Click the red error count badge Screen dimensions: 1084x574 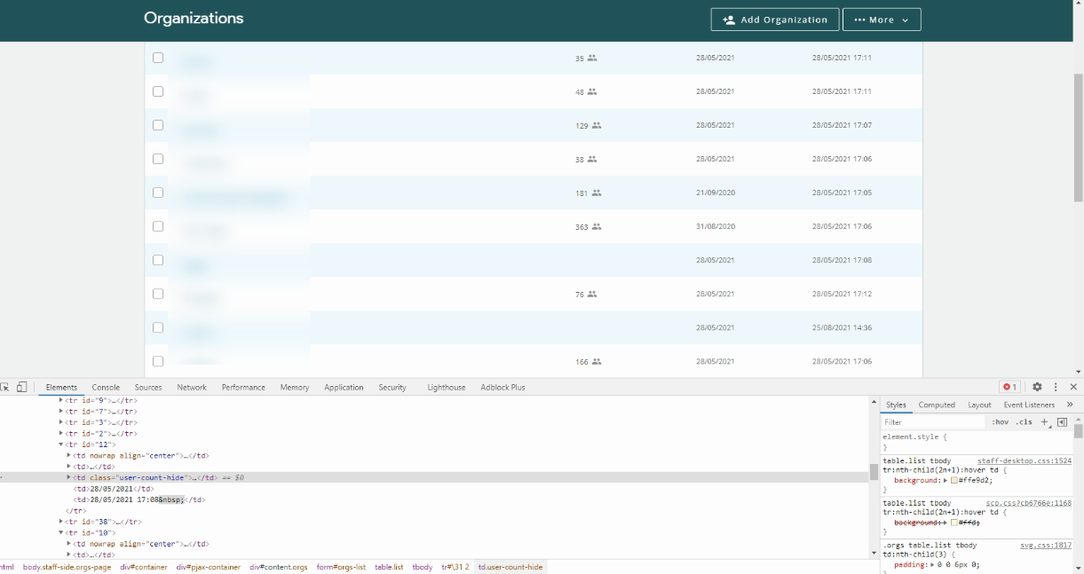click(1009, 388)
